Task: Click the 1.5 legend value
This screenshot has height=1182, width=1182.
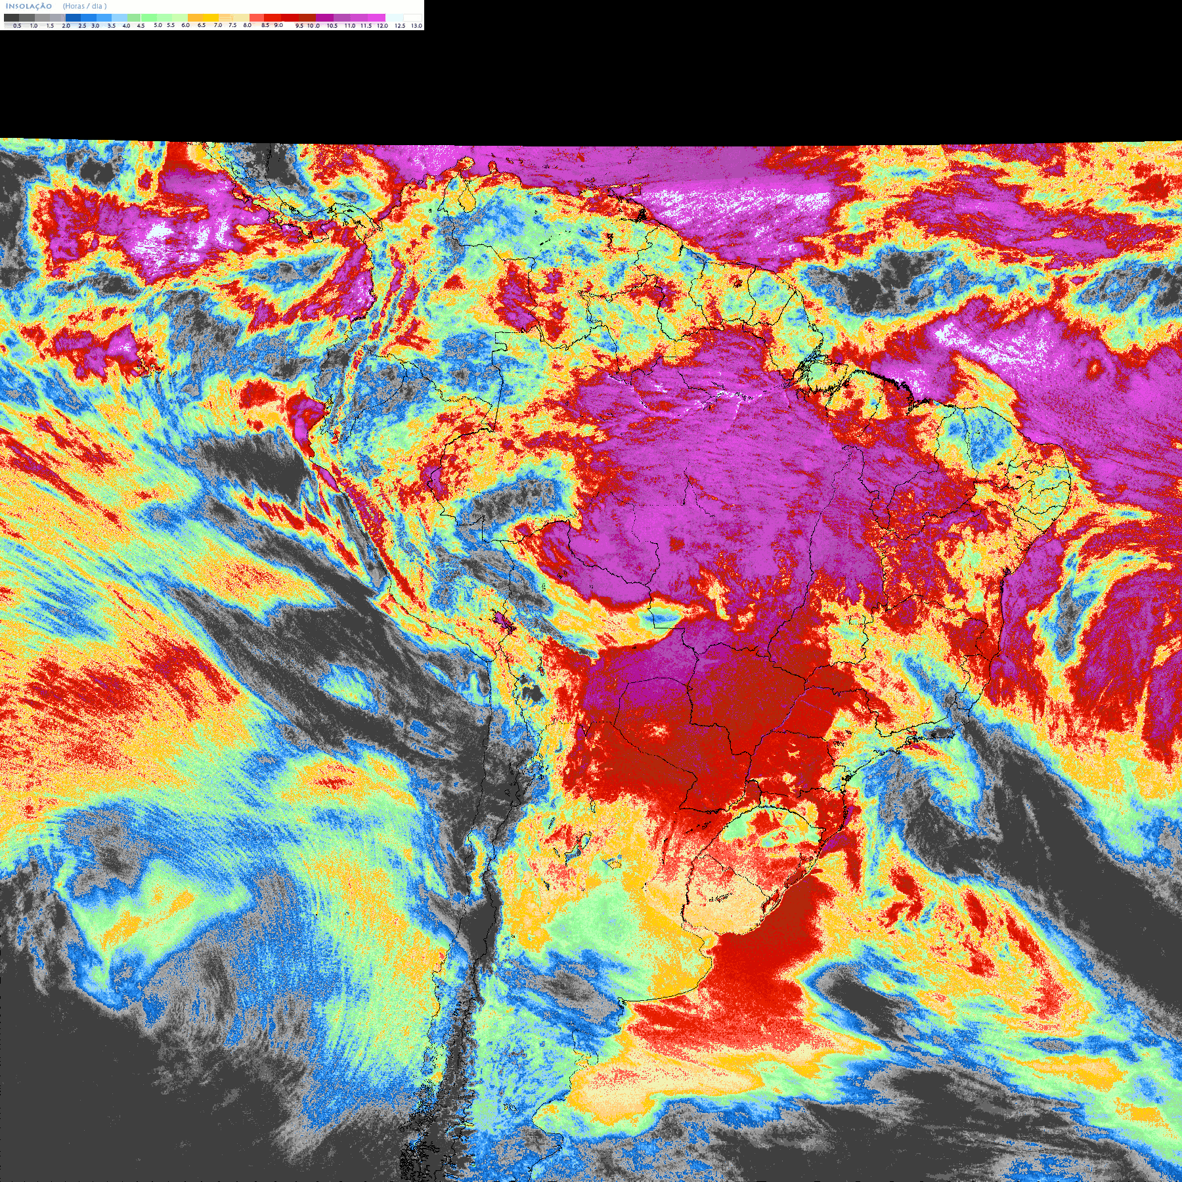Action: click(x=50, y=26)
